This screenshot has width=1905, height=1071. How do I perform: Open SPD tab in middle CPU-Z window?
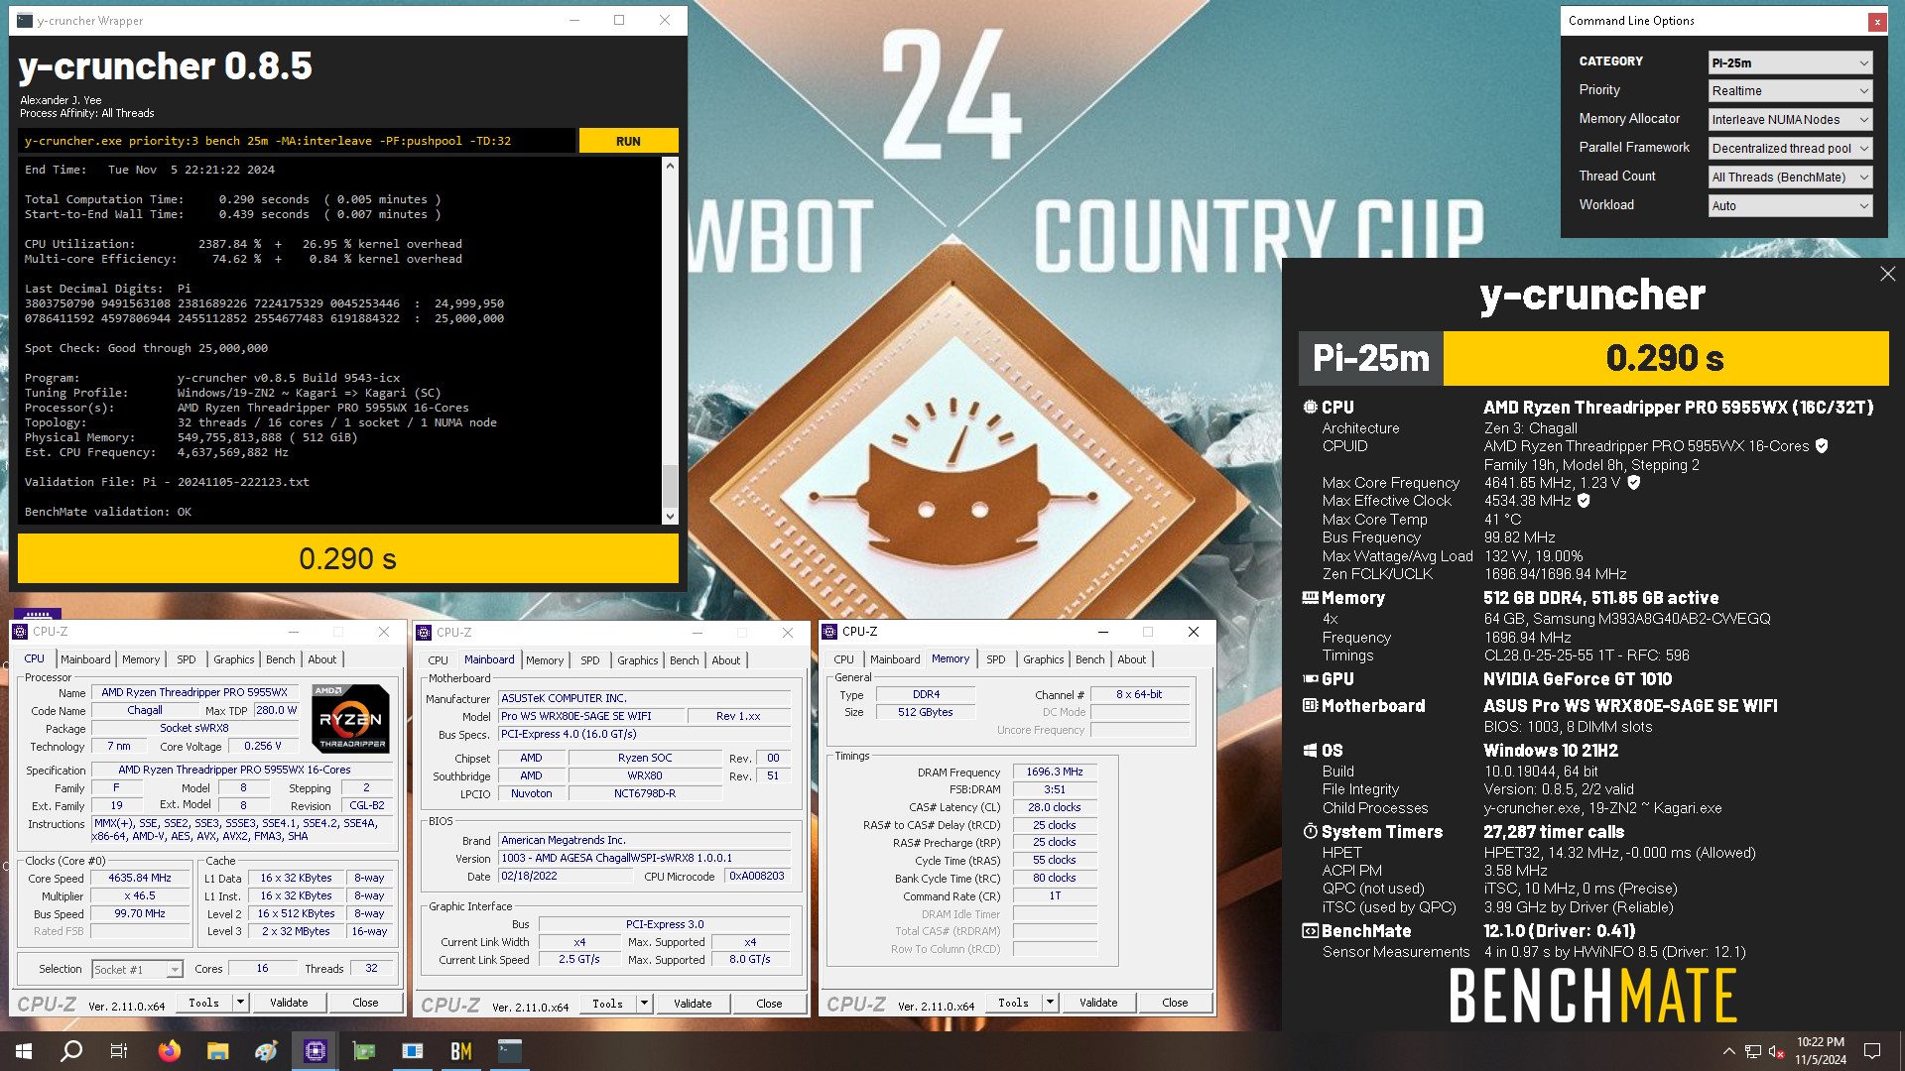point(590,660)
